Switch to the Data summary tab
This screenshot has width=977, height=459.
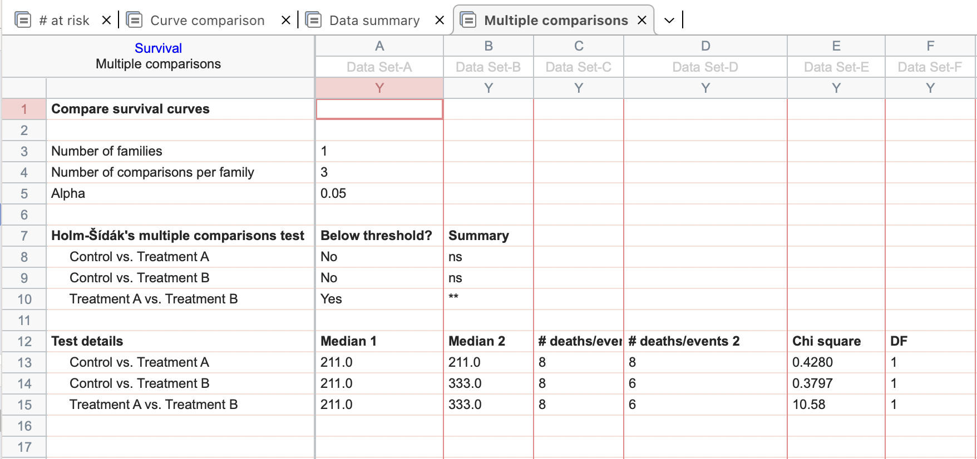tap(374, 21)
